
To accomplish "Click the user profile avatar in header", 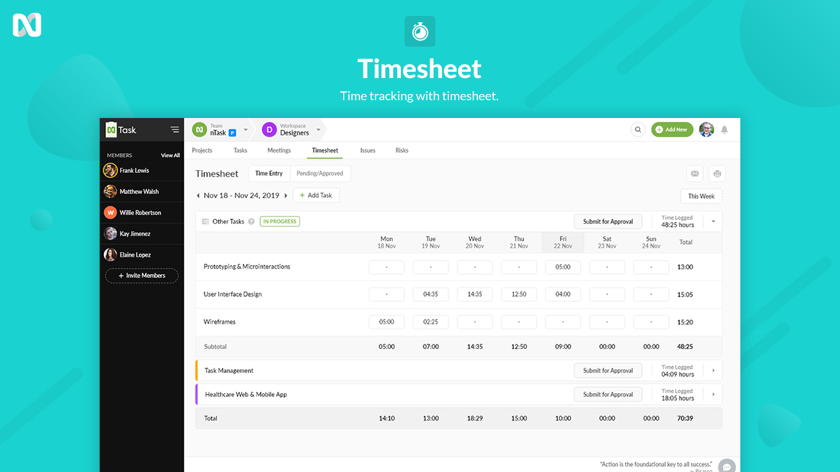I will 707,130.
